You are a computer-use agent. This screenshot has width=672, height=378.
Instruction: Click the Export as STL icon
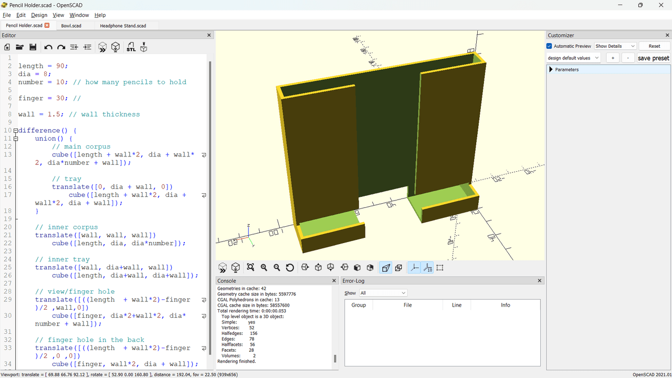(x=131, y=47)
